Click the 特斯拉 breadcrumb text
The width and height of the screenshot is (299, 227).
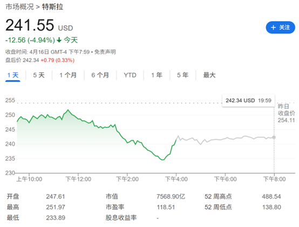click(52, 7)
